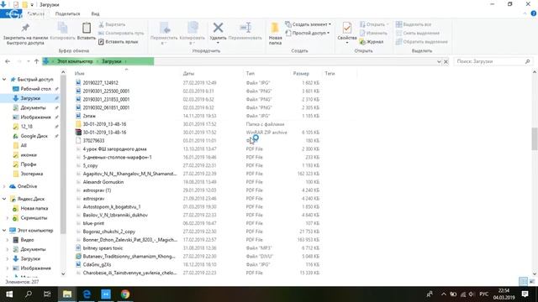Click the address bar stop X button
The height and width of the screenshot is (302, 538).
[x=446, y=61]
